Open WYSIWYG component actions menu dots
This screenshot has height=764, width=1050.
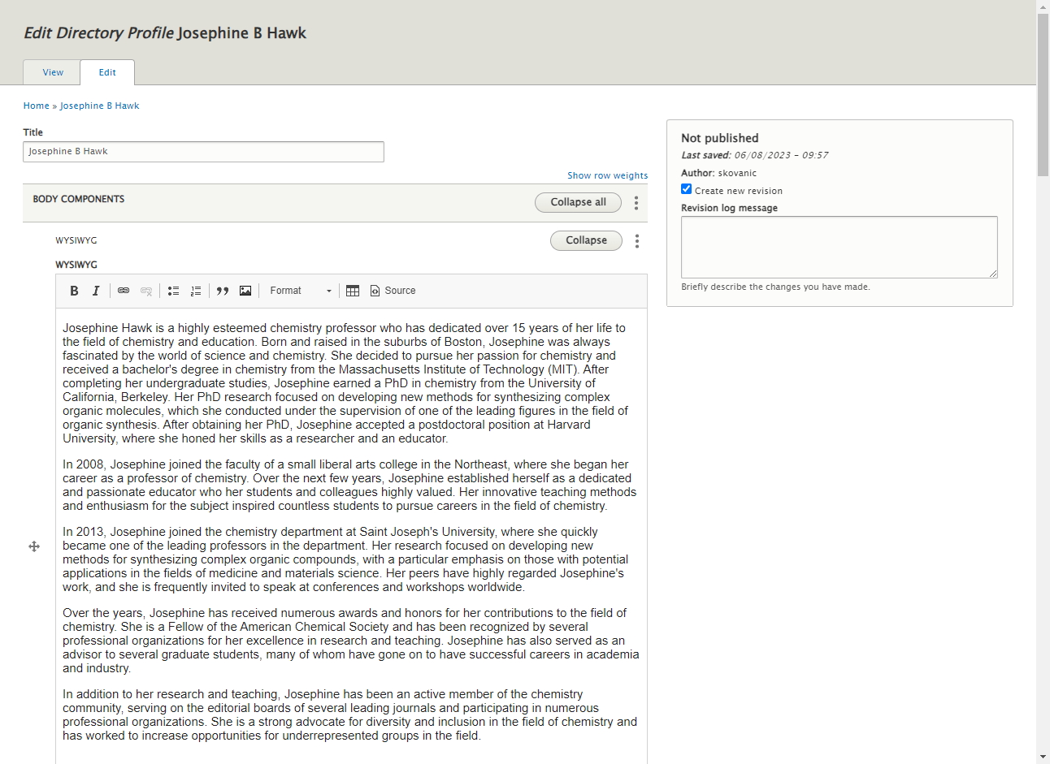coord(637,241)
